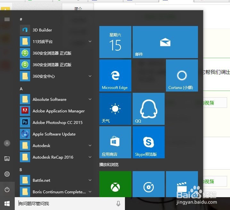
Task: Click the Power button icon
Action: (x=7, y=189)
